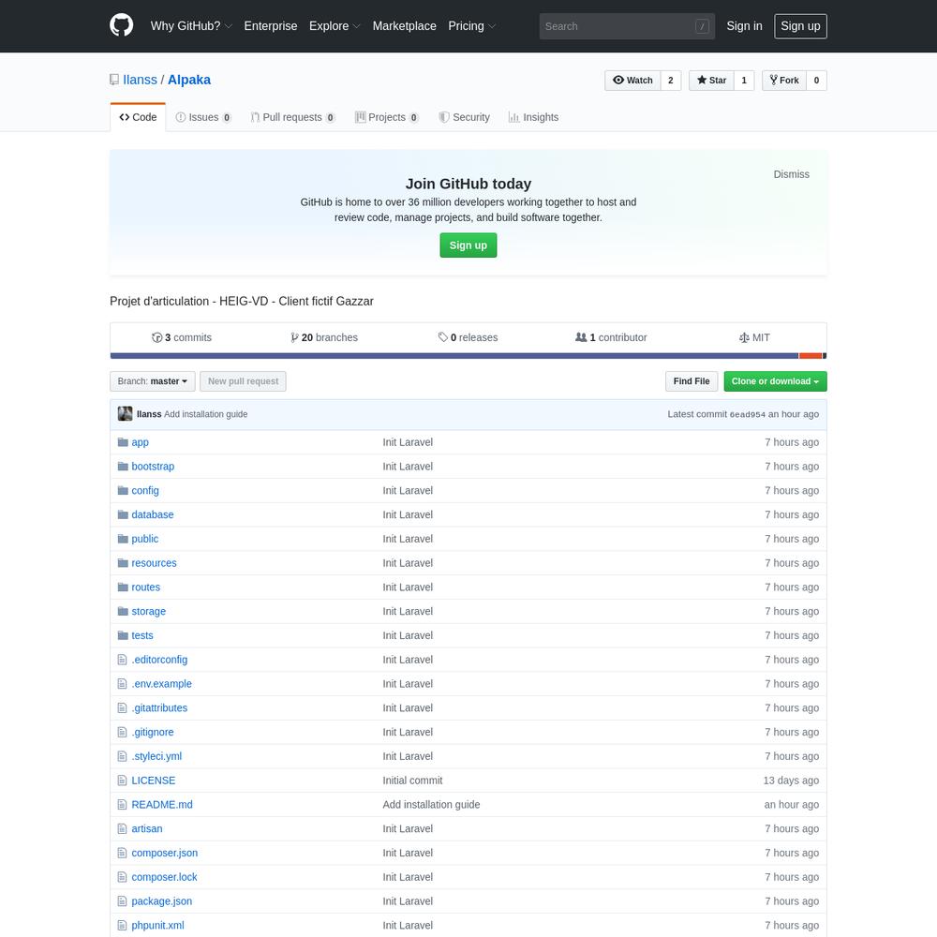Select the public folder icon
Image resolution: width=937 pixels, height=937 pixels.
(123, 539)
